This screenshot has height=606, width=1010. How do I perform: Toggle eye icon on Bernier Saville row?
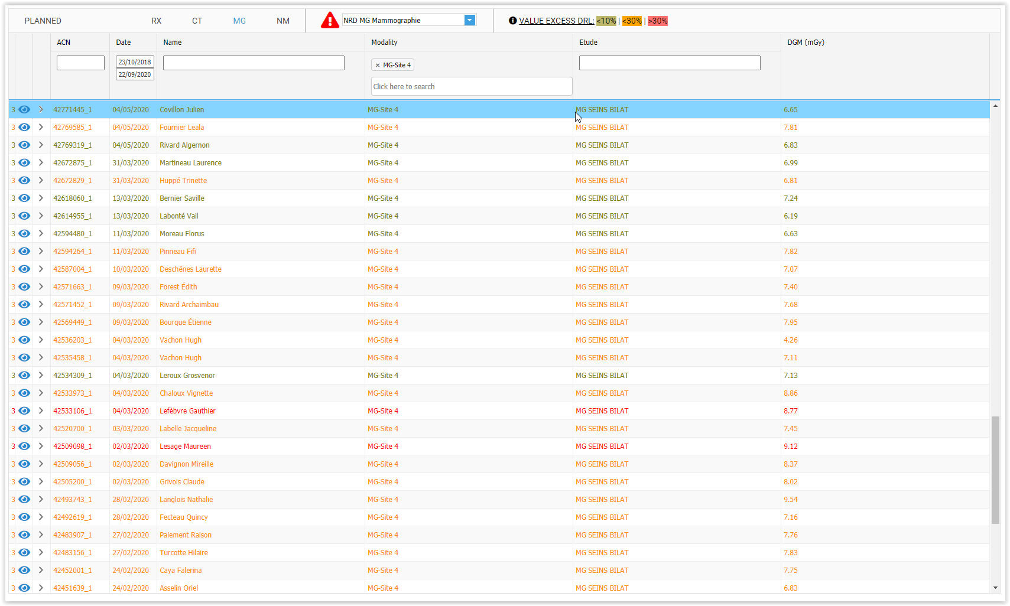[x=24, y=198]
